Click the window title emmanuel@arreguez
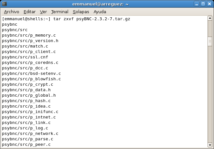The width and height of the screenshot is (214, 149). [100, 4]
